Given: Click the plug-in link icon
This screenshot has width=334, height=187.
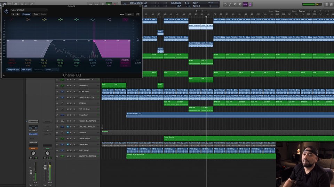Looking at the screenshot, I should point(138,14).
